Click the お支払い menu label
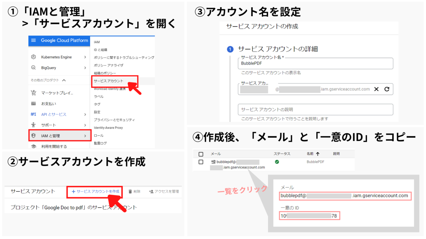Viewport: 426px width, 239px height. tap(49, 104)
